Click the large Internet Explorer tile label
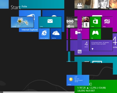 pyautogui.click(x=30, y=30)
